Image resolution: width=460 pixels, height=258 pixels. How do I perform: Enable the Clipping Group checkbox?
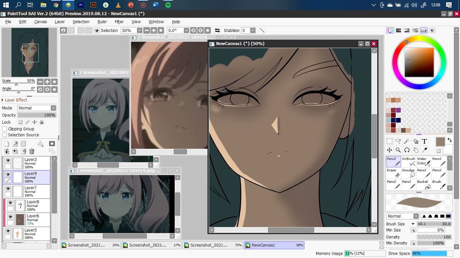5,129
